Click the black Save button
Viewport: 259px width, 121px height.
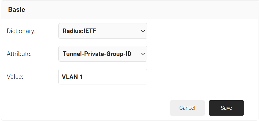click(226, 108)
